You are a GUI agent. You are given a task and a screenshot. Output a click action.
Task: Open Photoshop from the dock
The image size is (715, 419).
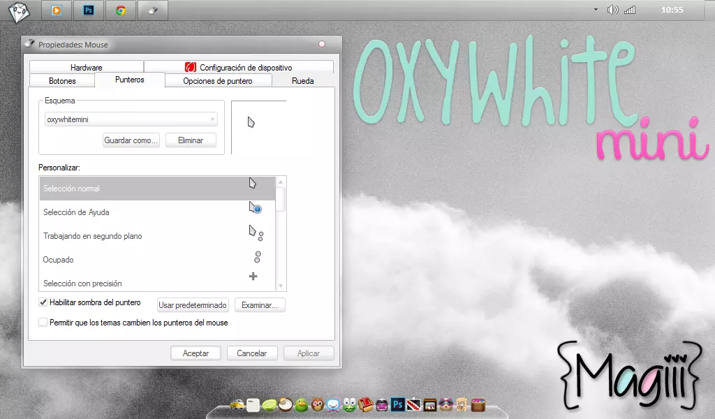coord(397,405)
